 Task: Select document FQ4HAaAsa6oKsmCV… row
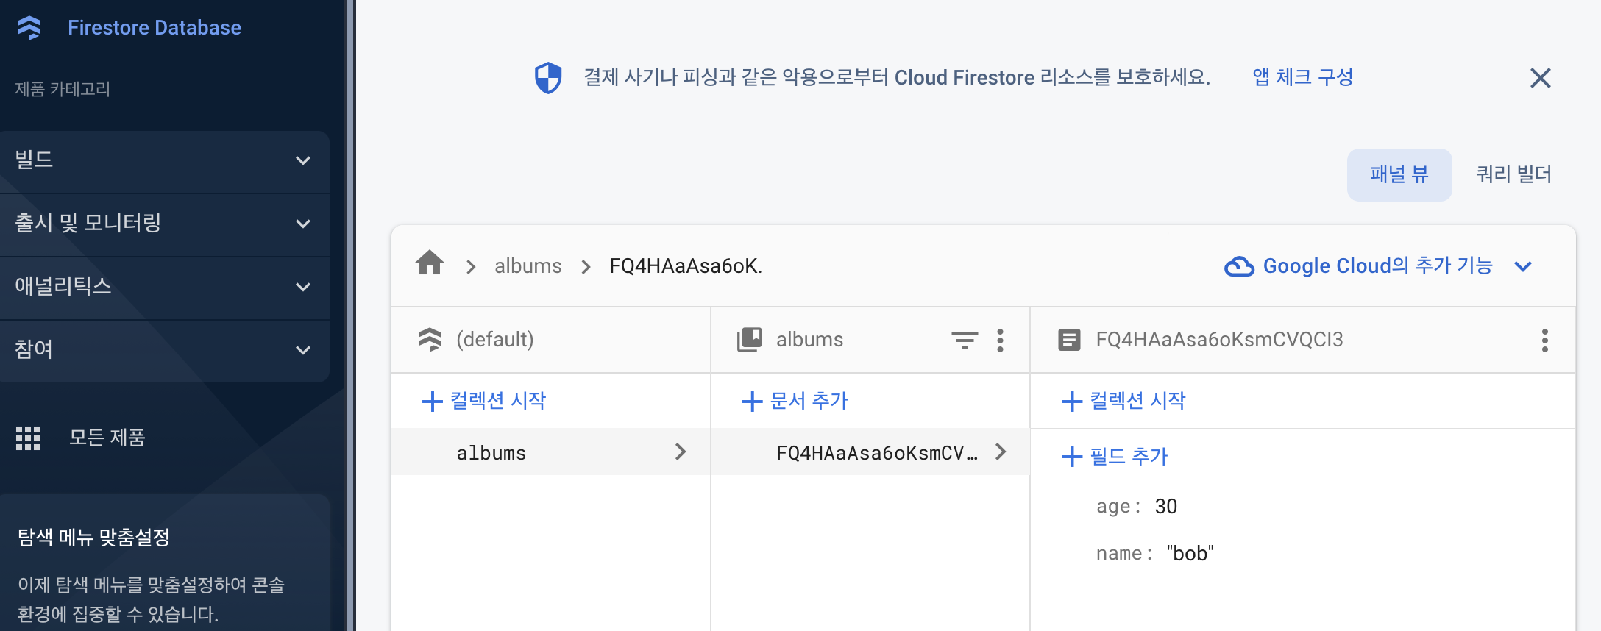pos(870,452)
